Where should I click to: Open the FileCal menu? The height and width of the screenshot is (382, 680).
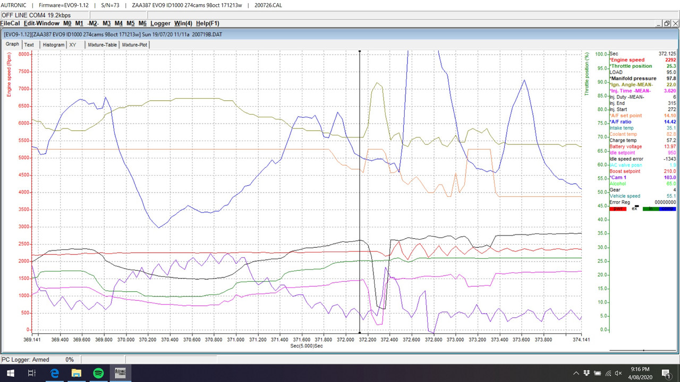pyautogui.click(x=10, y=23)
